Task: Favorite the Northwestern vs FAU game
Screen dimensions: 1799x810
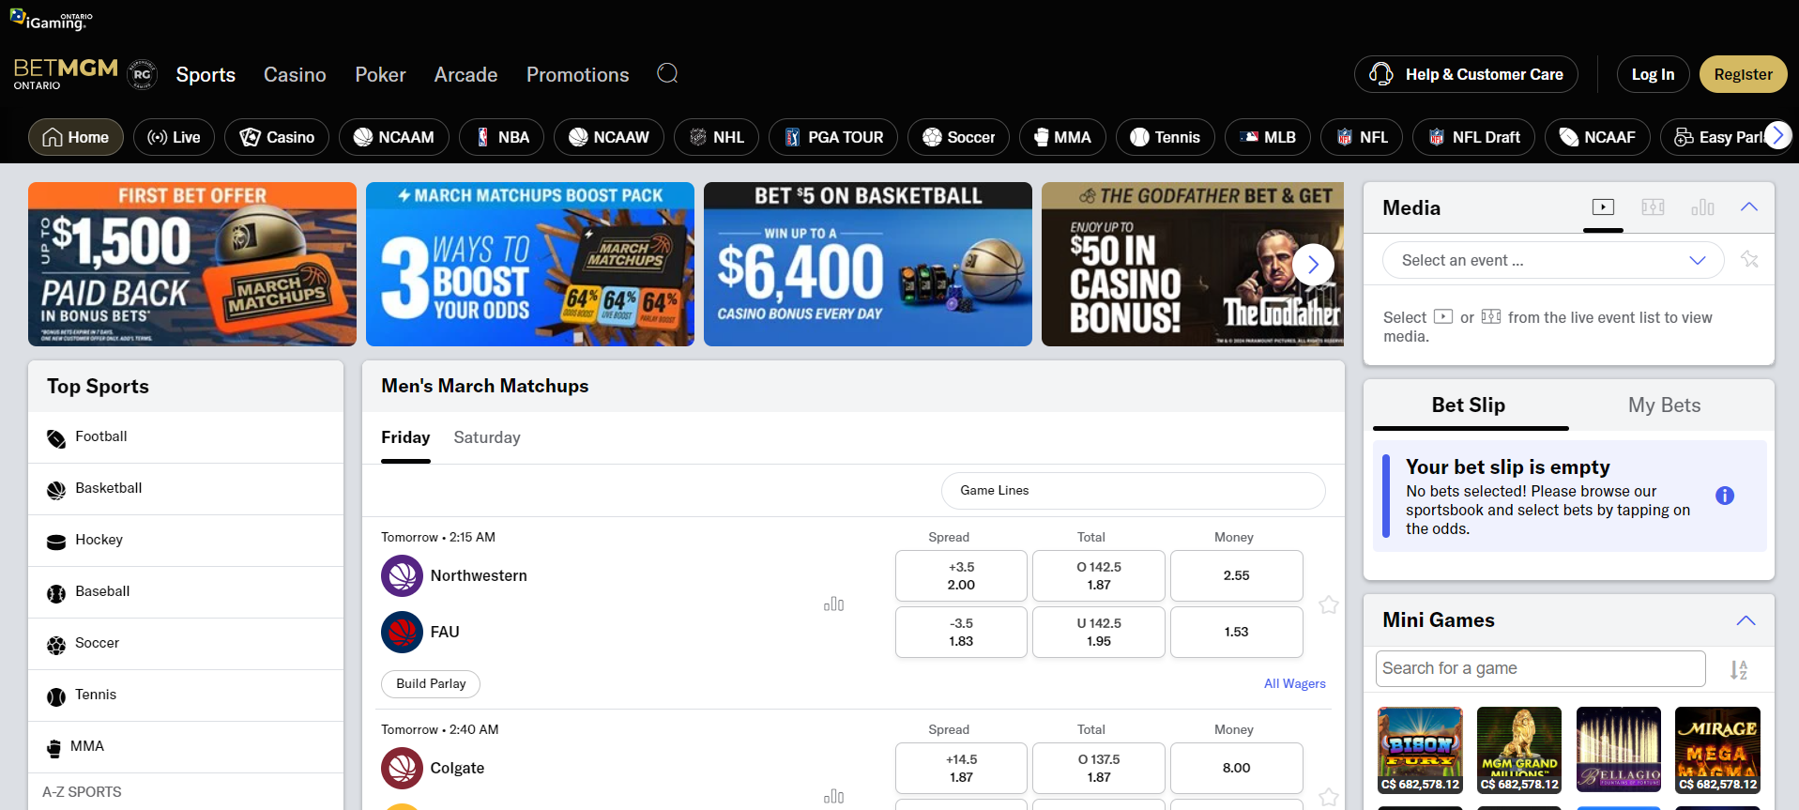Action: click(x=1328, y=604)
